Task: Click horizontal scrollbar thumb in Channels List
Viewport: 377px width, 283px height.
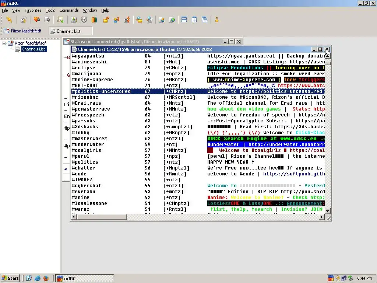Action: click(102, 217)
